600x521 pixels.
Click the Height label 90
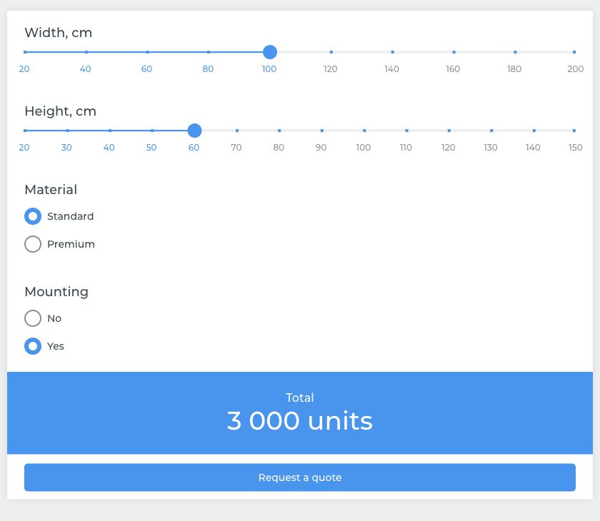(321, 148)
